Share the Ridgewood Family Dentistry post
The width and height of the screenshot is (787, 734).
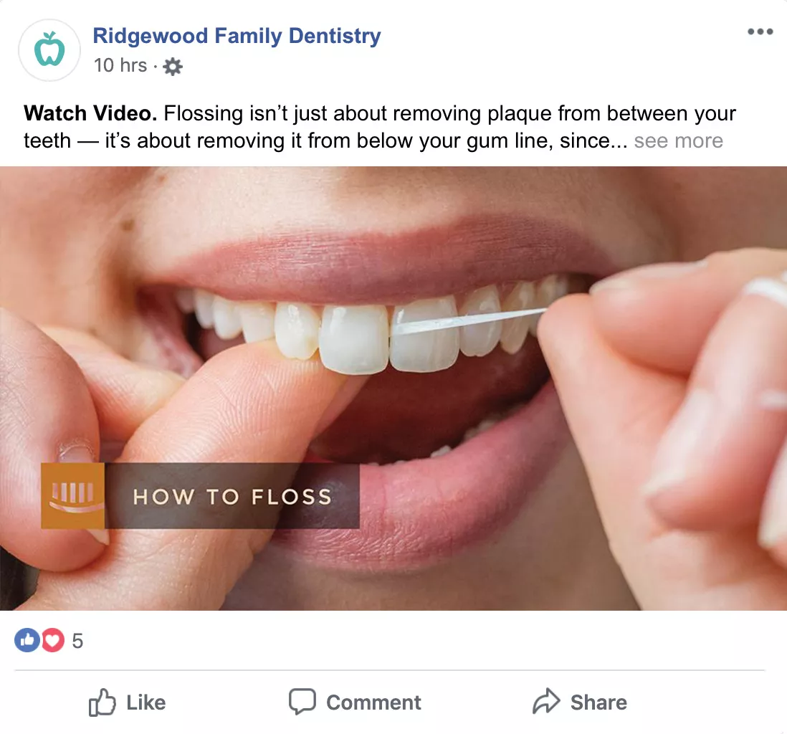tap(581, 702)
